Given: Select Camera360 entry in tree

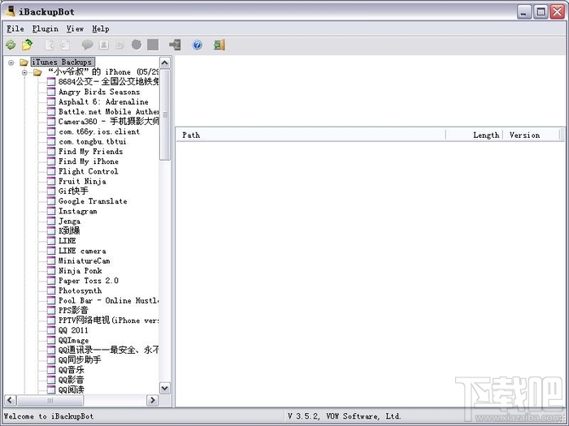Looking at the screenshot, I should coord(108,122).
